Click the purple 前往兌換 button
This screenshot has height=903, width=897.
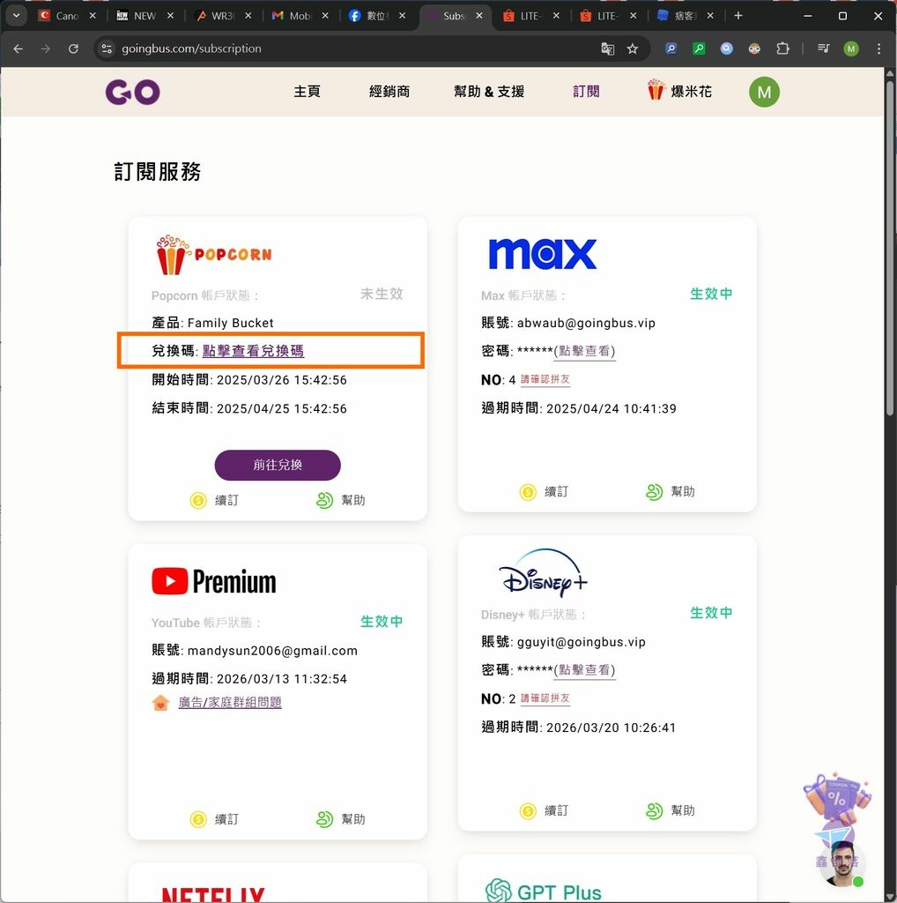[x=278, y=465]
